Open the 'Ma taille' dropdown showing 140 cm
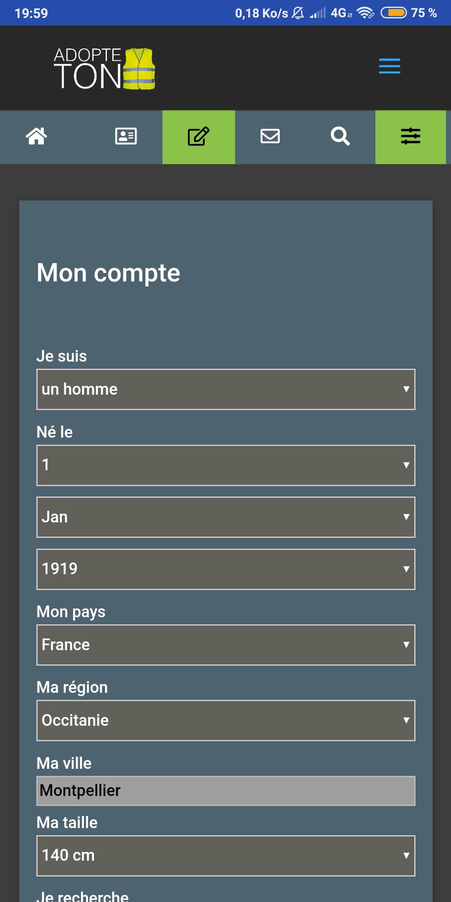 tap(225, 855)
